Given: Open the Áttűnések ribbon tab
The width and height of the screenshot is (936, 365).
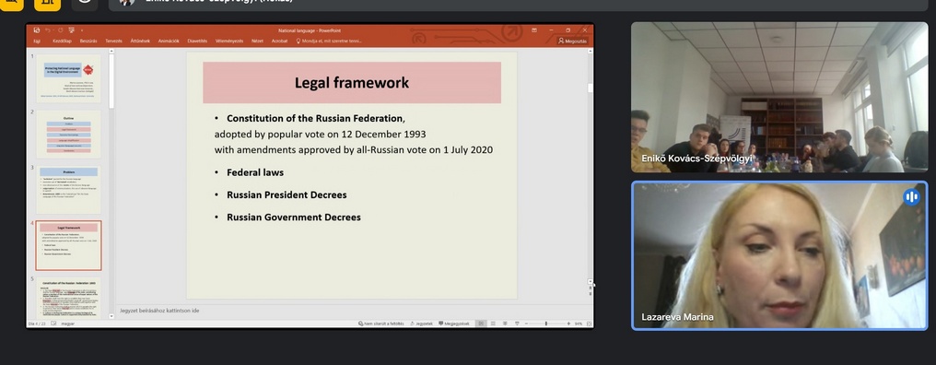Looking at the screenshot, I should click(x=140, y=41).
